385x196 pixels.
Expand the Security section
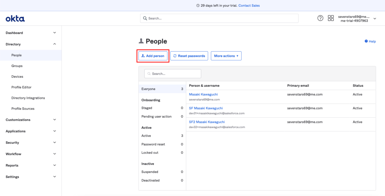coord(55,143)
